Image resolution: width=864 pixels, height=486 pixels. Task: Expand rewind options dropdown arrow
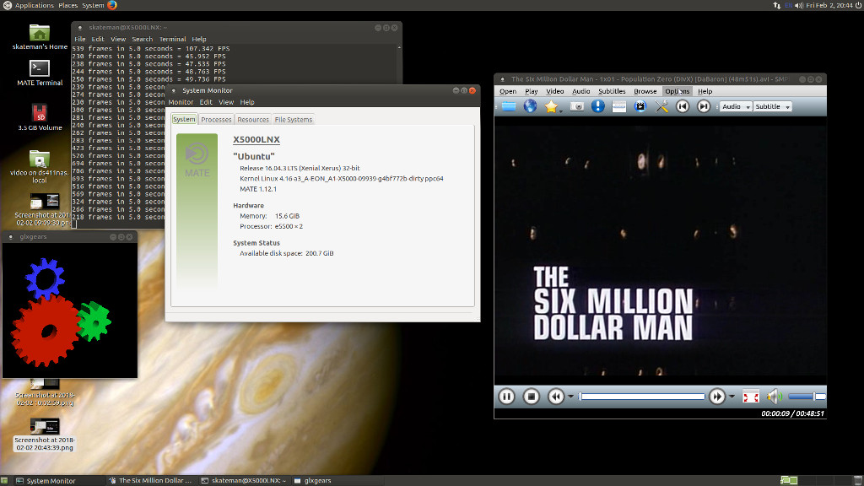571,397
